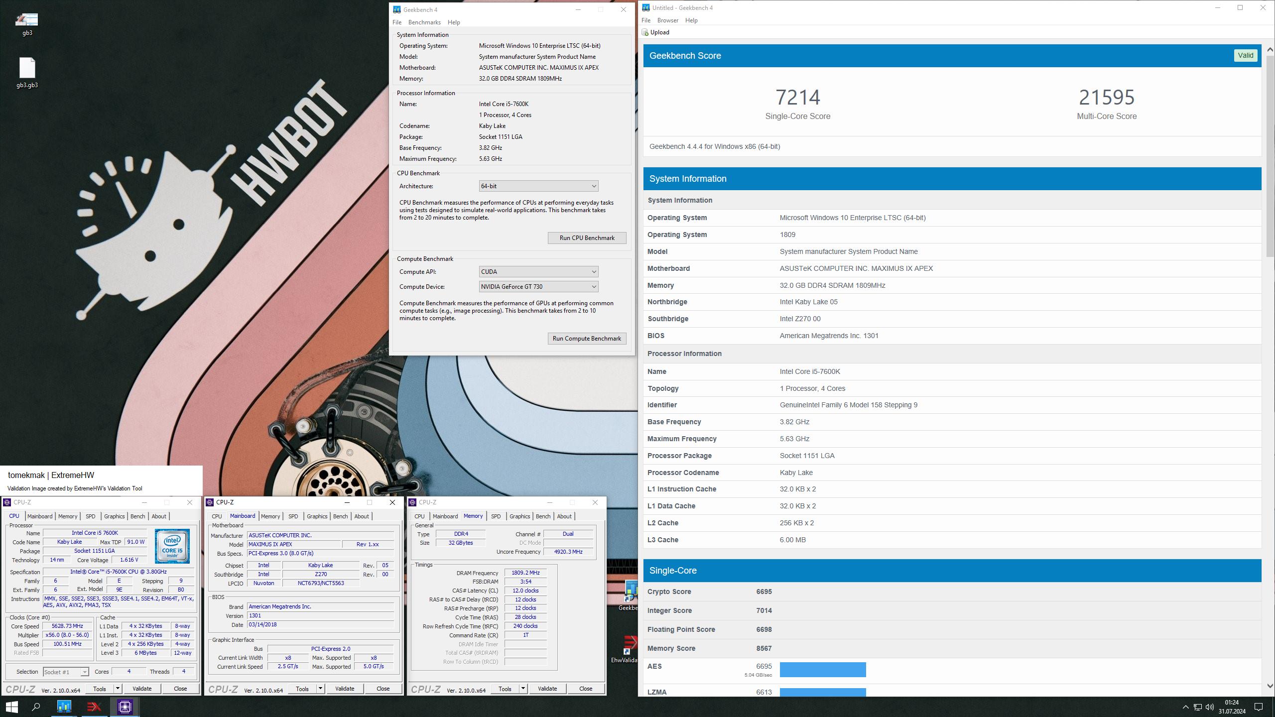Click Tools button in CPU-Z CPU window
Image resolution: width=1275 pixels, height=717 pixels.
click(100, 689)
